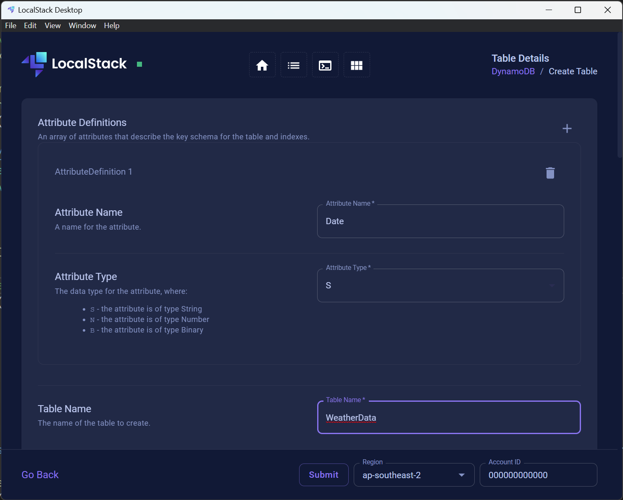
Task: Open the Help menu
Action: pos(112,26)
